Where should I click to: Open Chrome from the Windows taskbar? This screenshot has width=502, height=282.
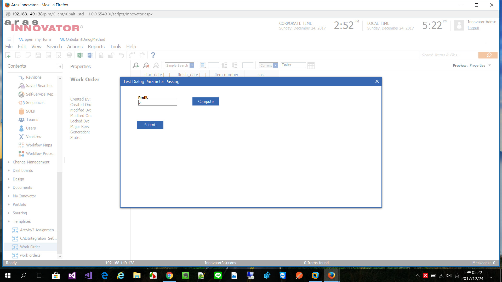169,275
